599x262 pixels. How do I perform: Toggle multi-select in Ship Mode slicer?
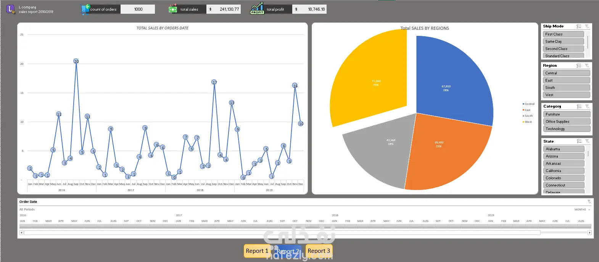point(579,26)
